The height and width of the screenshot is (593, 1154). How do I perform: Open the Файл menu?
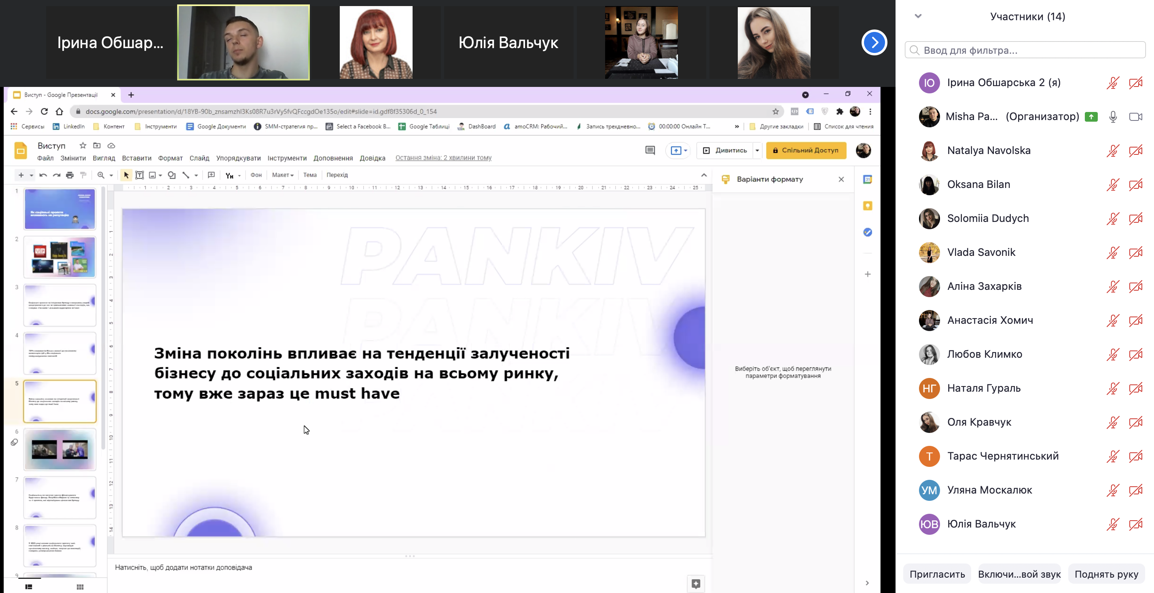point(45,158)
